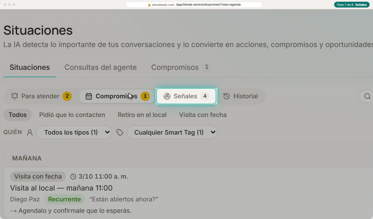Click the bell icon beside Para atender
This screenshot has height=219, width=373.
[x=15, y=96]
